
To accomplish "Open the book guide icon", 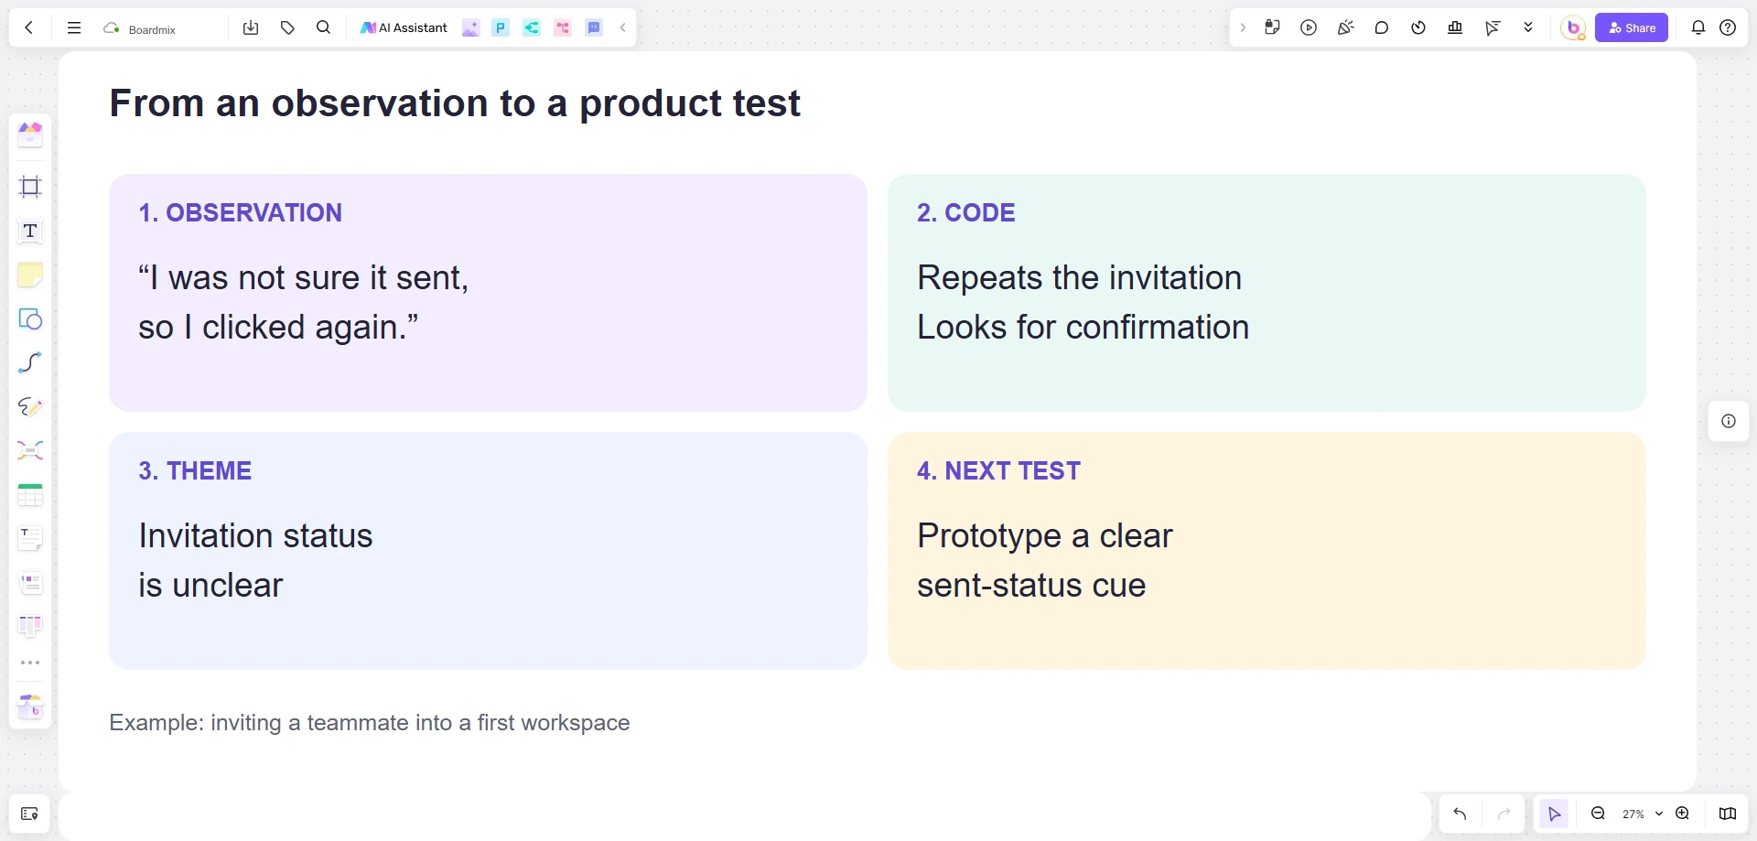I will pyautogui.click(x=1728, y=814).
